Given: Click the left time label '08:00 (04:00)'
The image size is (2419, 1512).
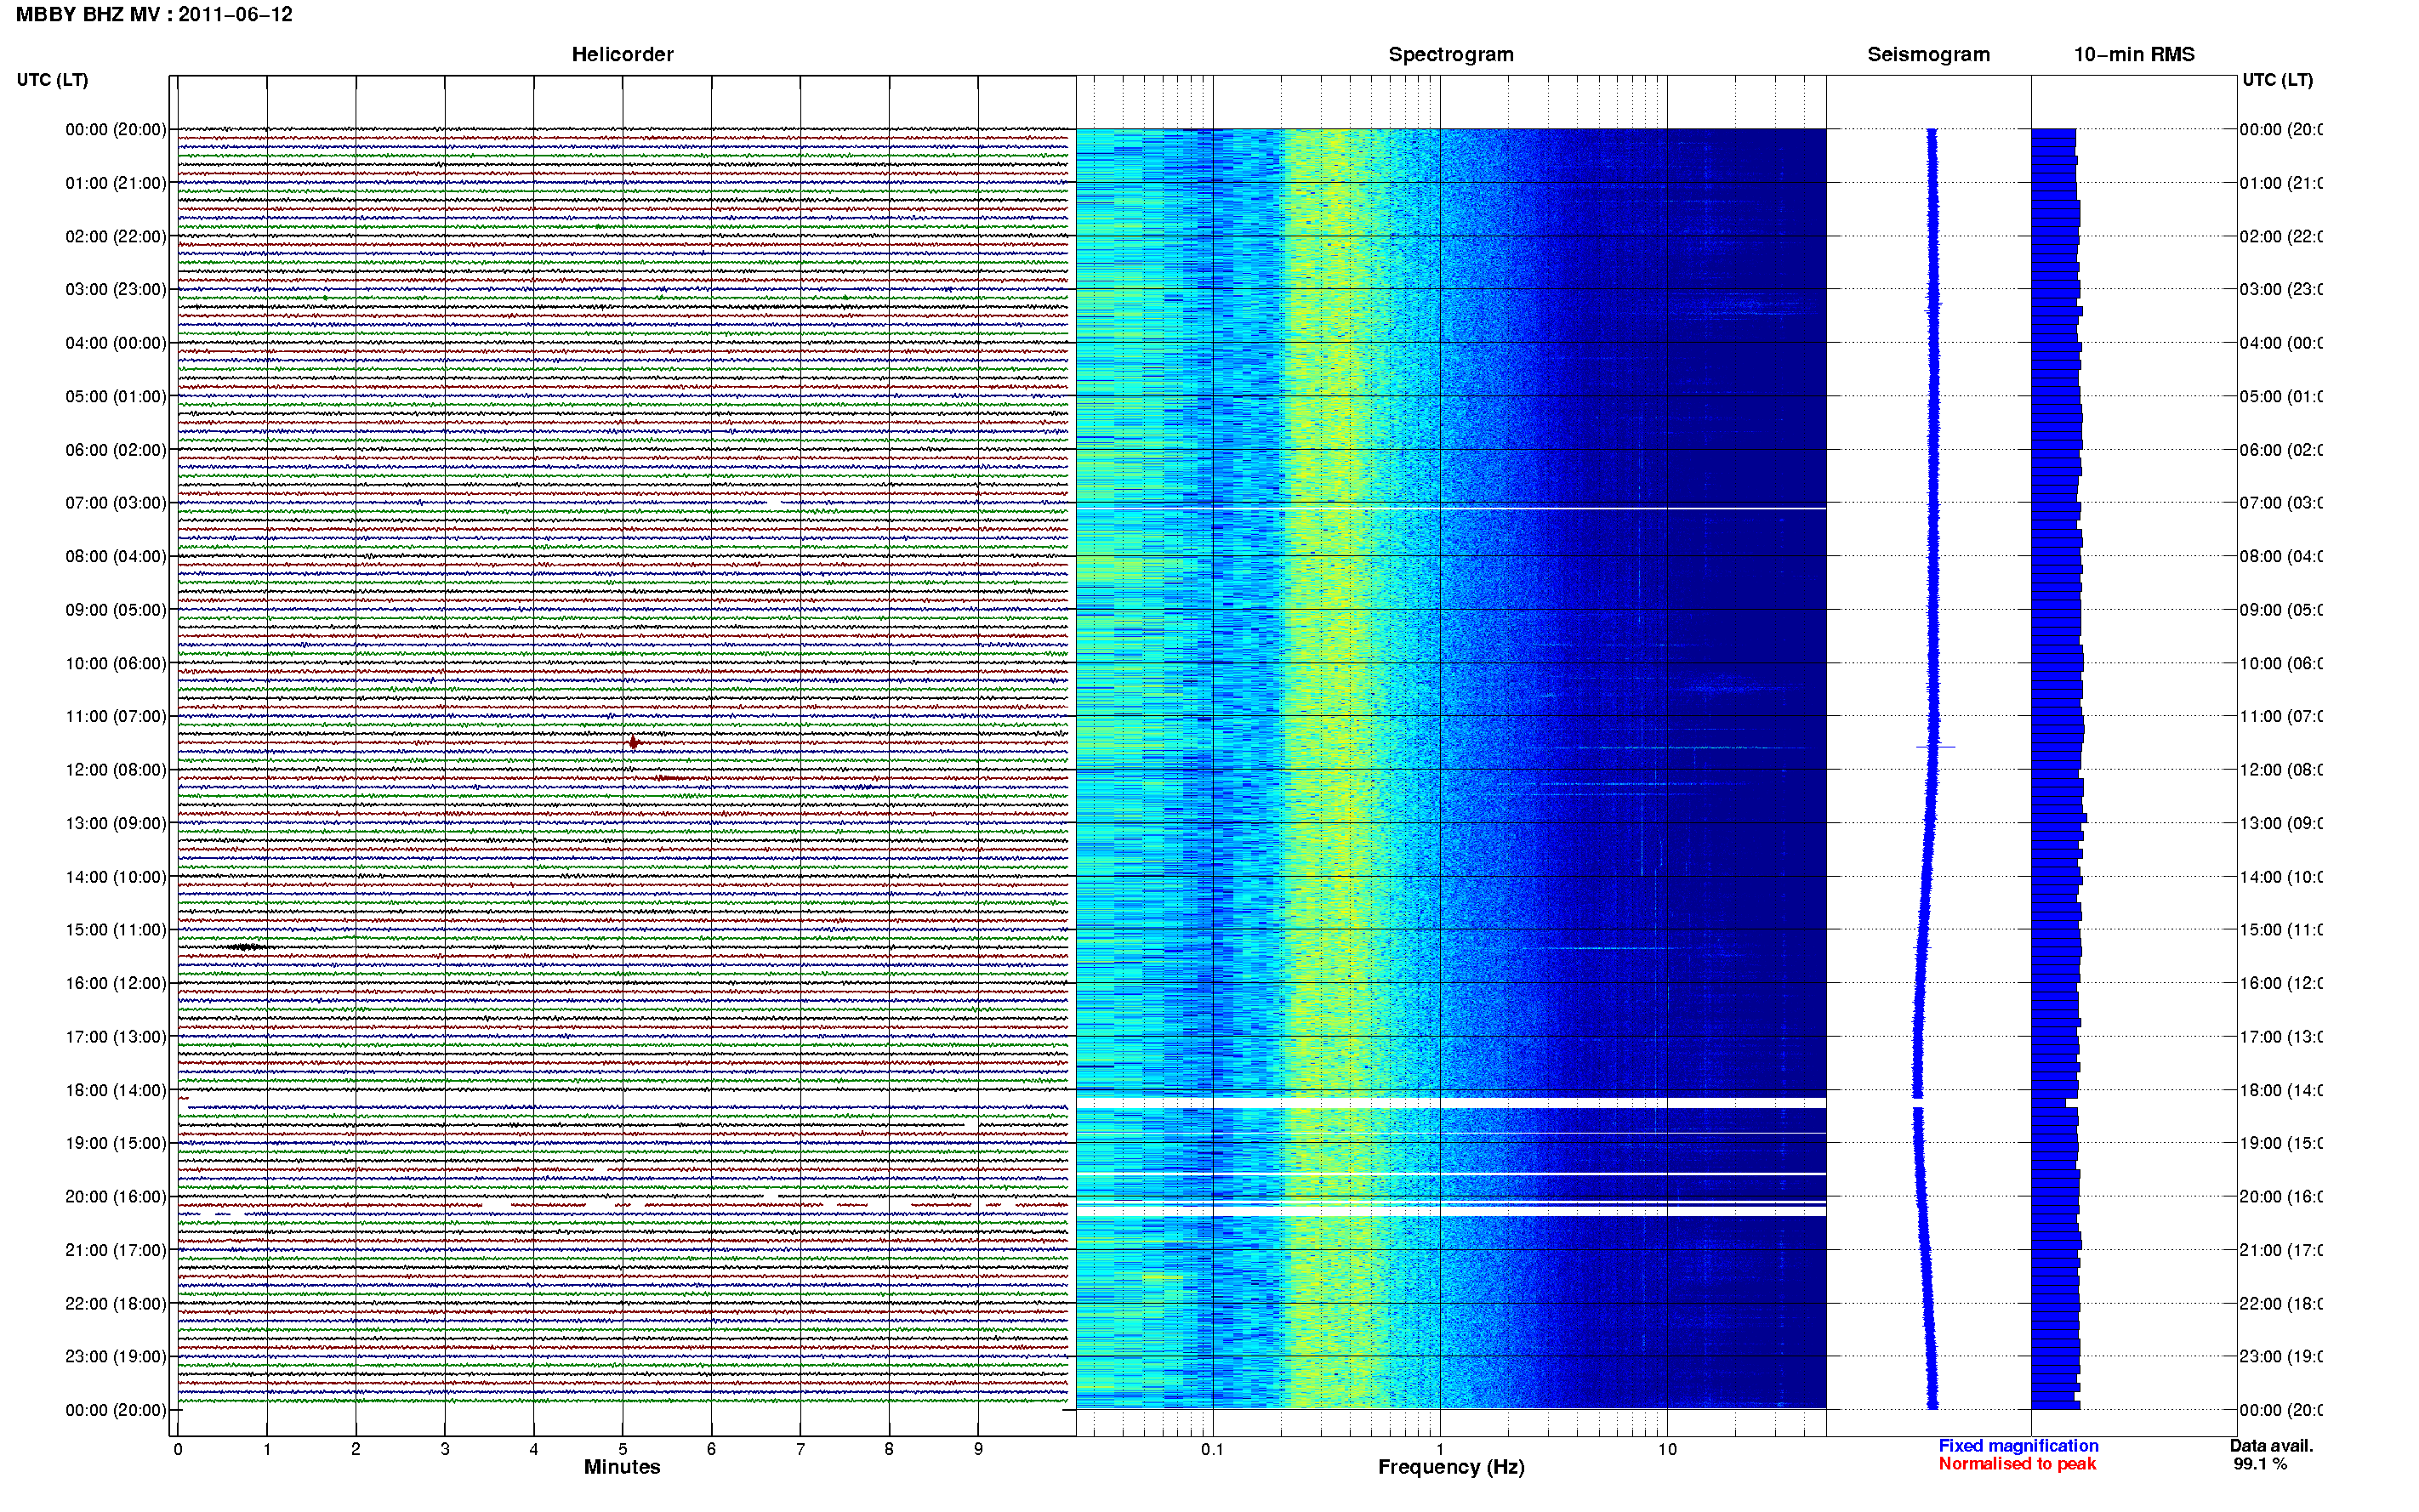Looking at the screenshot, I should (116, 557).
